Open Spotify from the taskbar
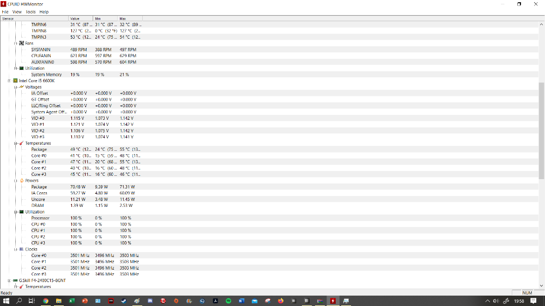 (228, 301)
